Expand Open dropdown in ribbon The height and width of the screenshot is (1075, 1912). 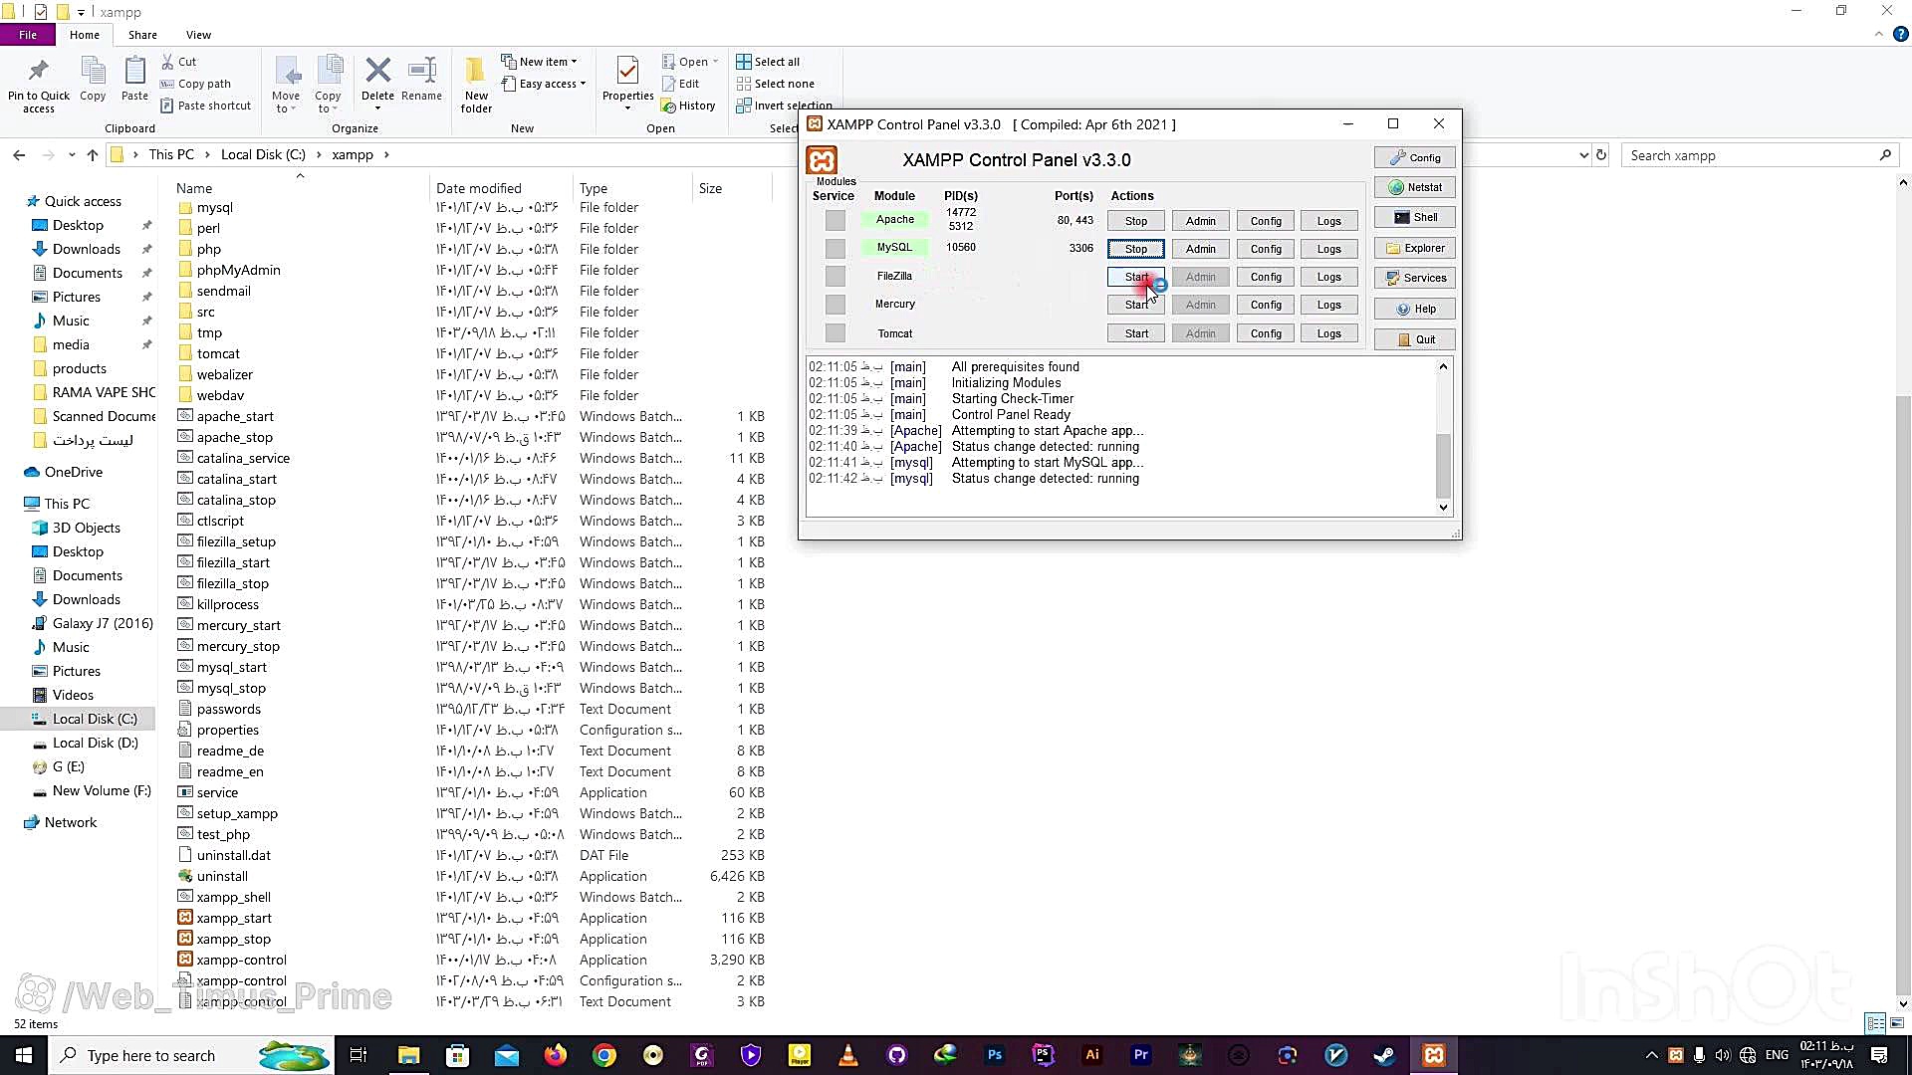pos(715,62)
